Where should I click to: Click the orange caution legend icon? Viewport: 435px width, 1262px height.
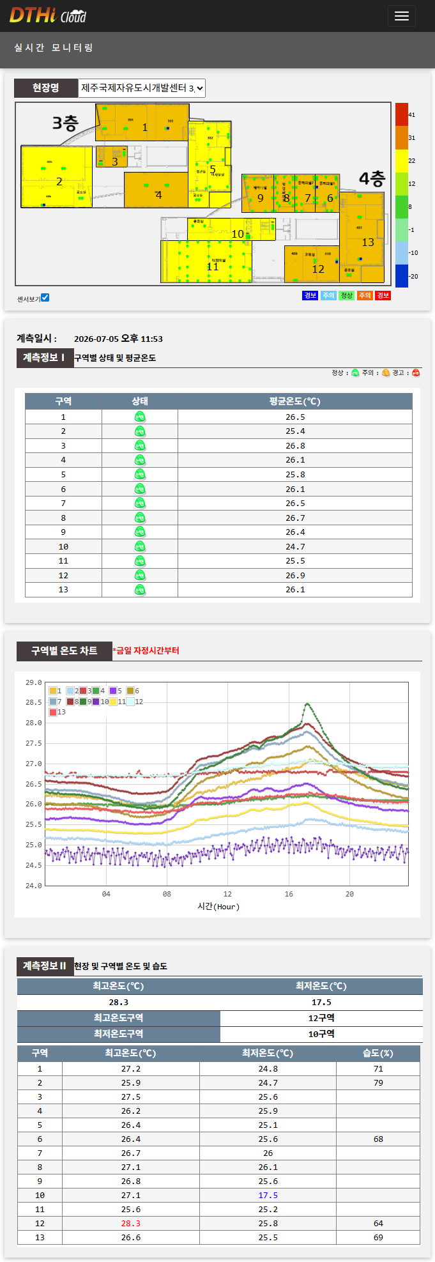coord(386,373)
